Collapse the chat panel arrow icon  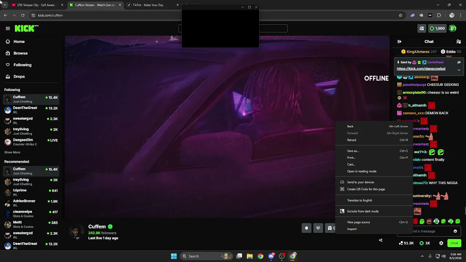pos(399,41)
